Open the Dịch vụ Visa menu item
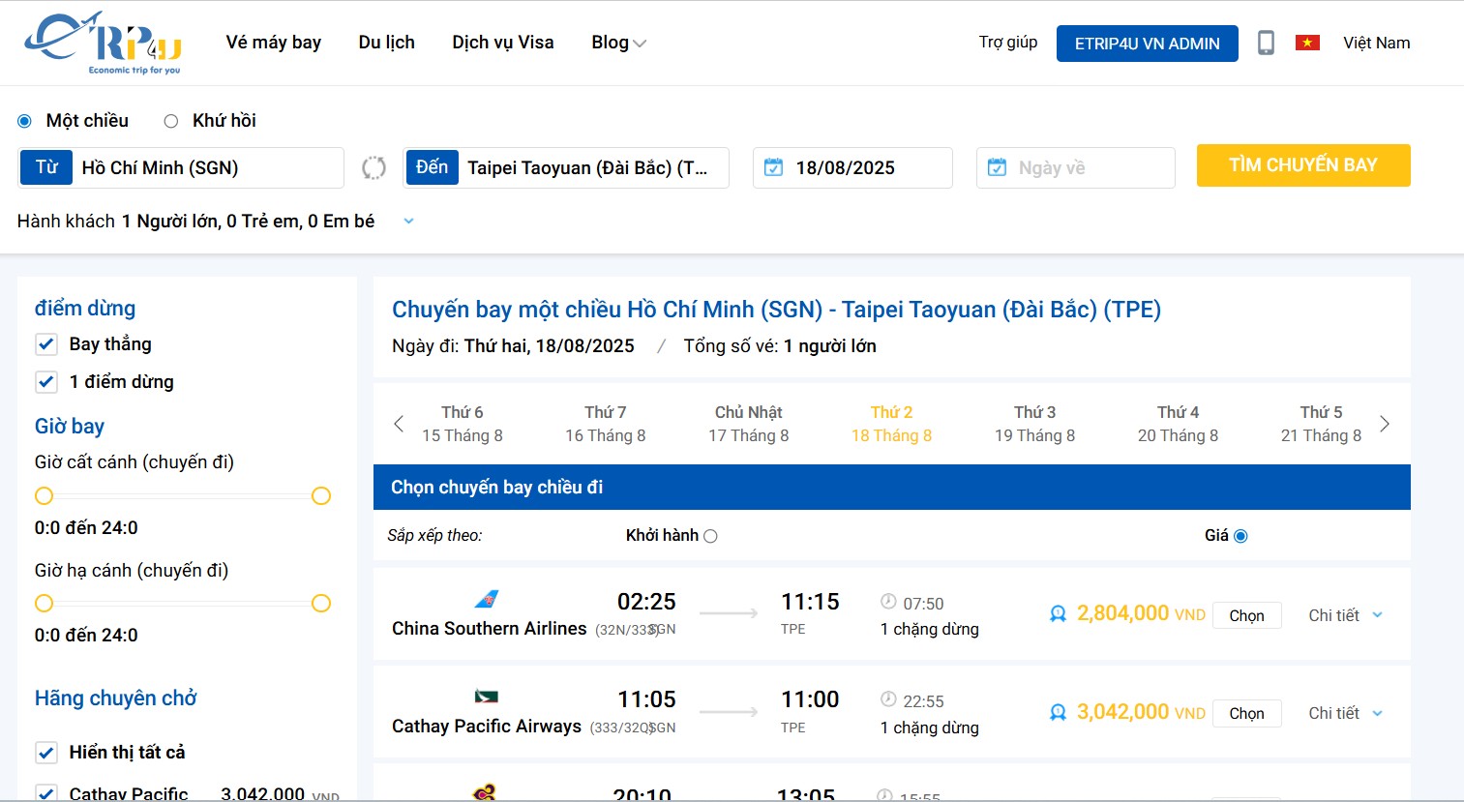 (x=502, y=42)
